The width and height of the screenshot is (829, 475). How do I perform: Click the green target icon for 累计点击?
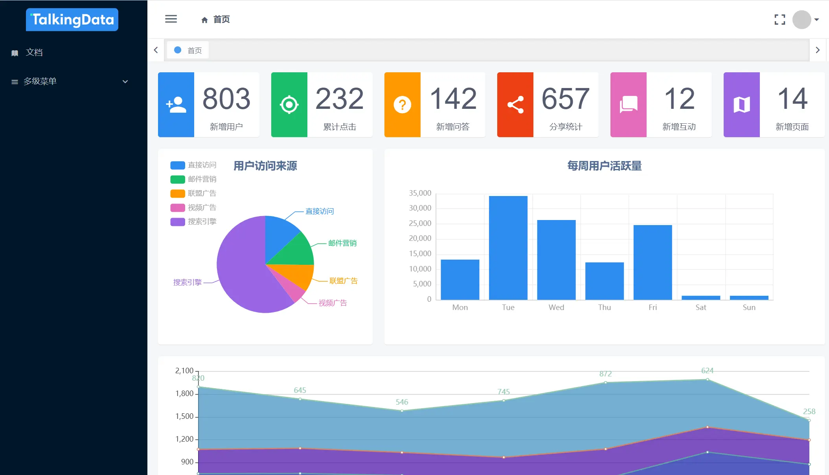[289, 105]
